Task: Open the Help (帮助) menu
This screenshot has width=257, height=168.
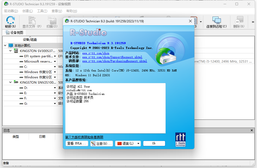Action: pyautogui.click(x=72, y=11)
